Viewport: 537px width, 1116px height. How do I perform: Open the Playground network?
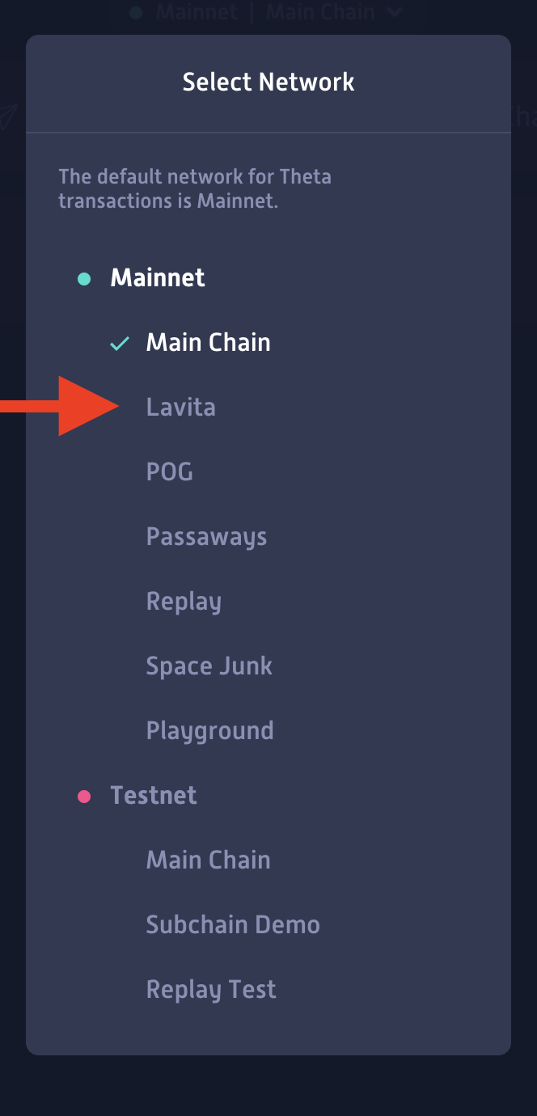point(209,730)
